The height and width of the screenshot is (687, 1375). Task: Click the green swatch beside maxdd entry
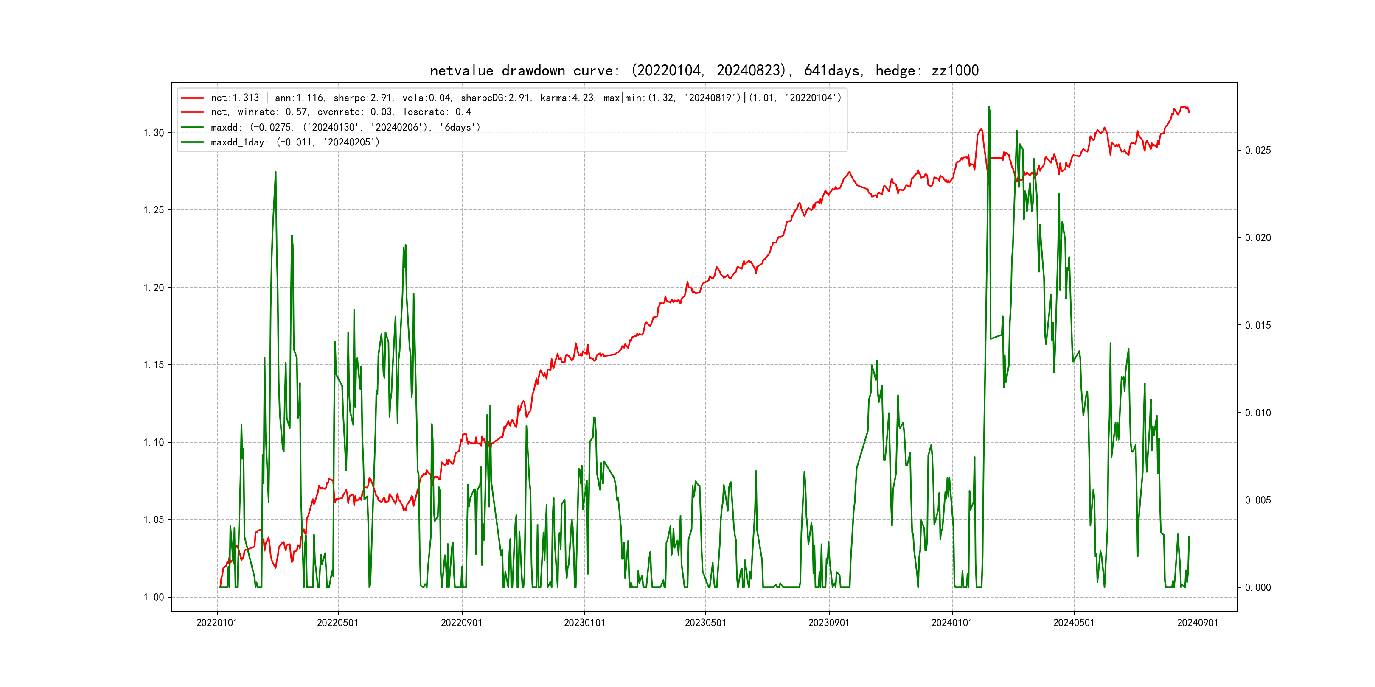coord(192,128)
